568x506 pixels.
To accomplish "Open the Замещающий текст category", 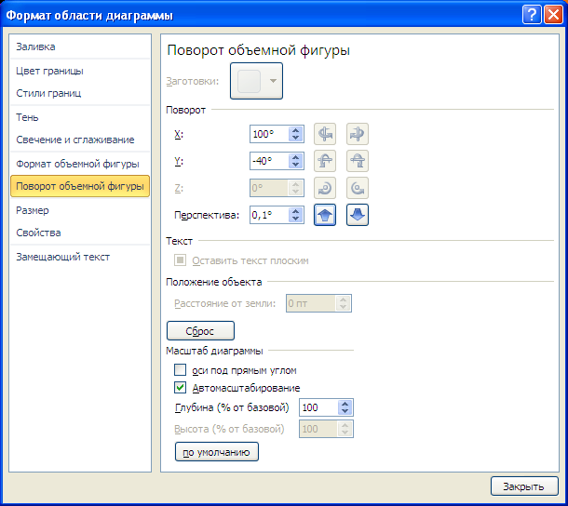I will [x=80, y=257].
